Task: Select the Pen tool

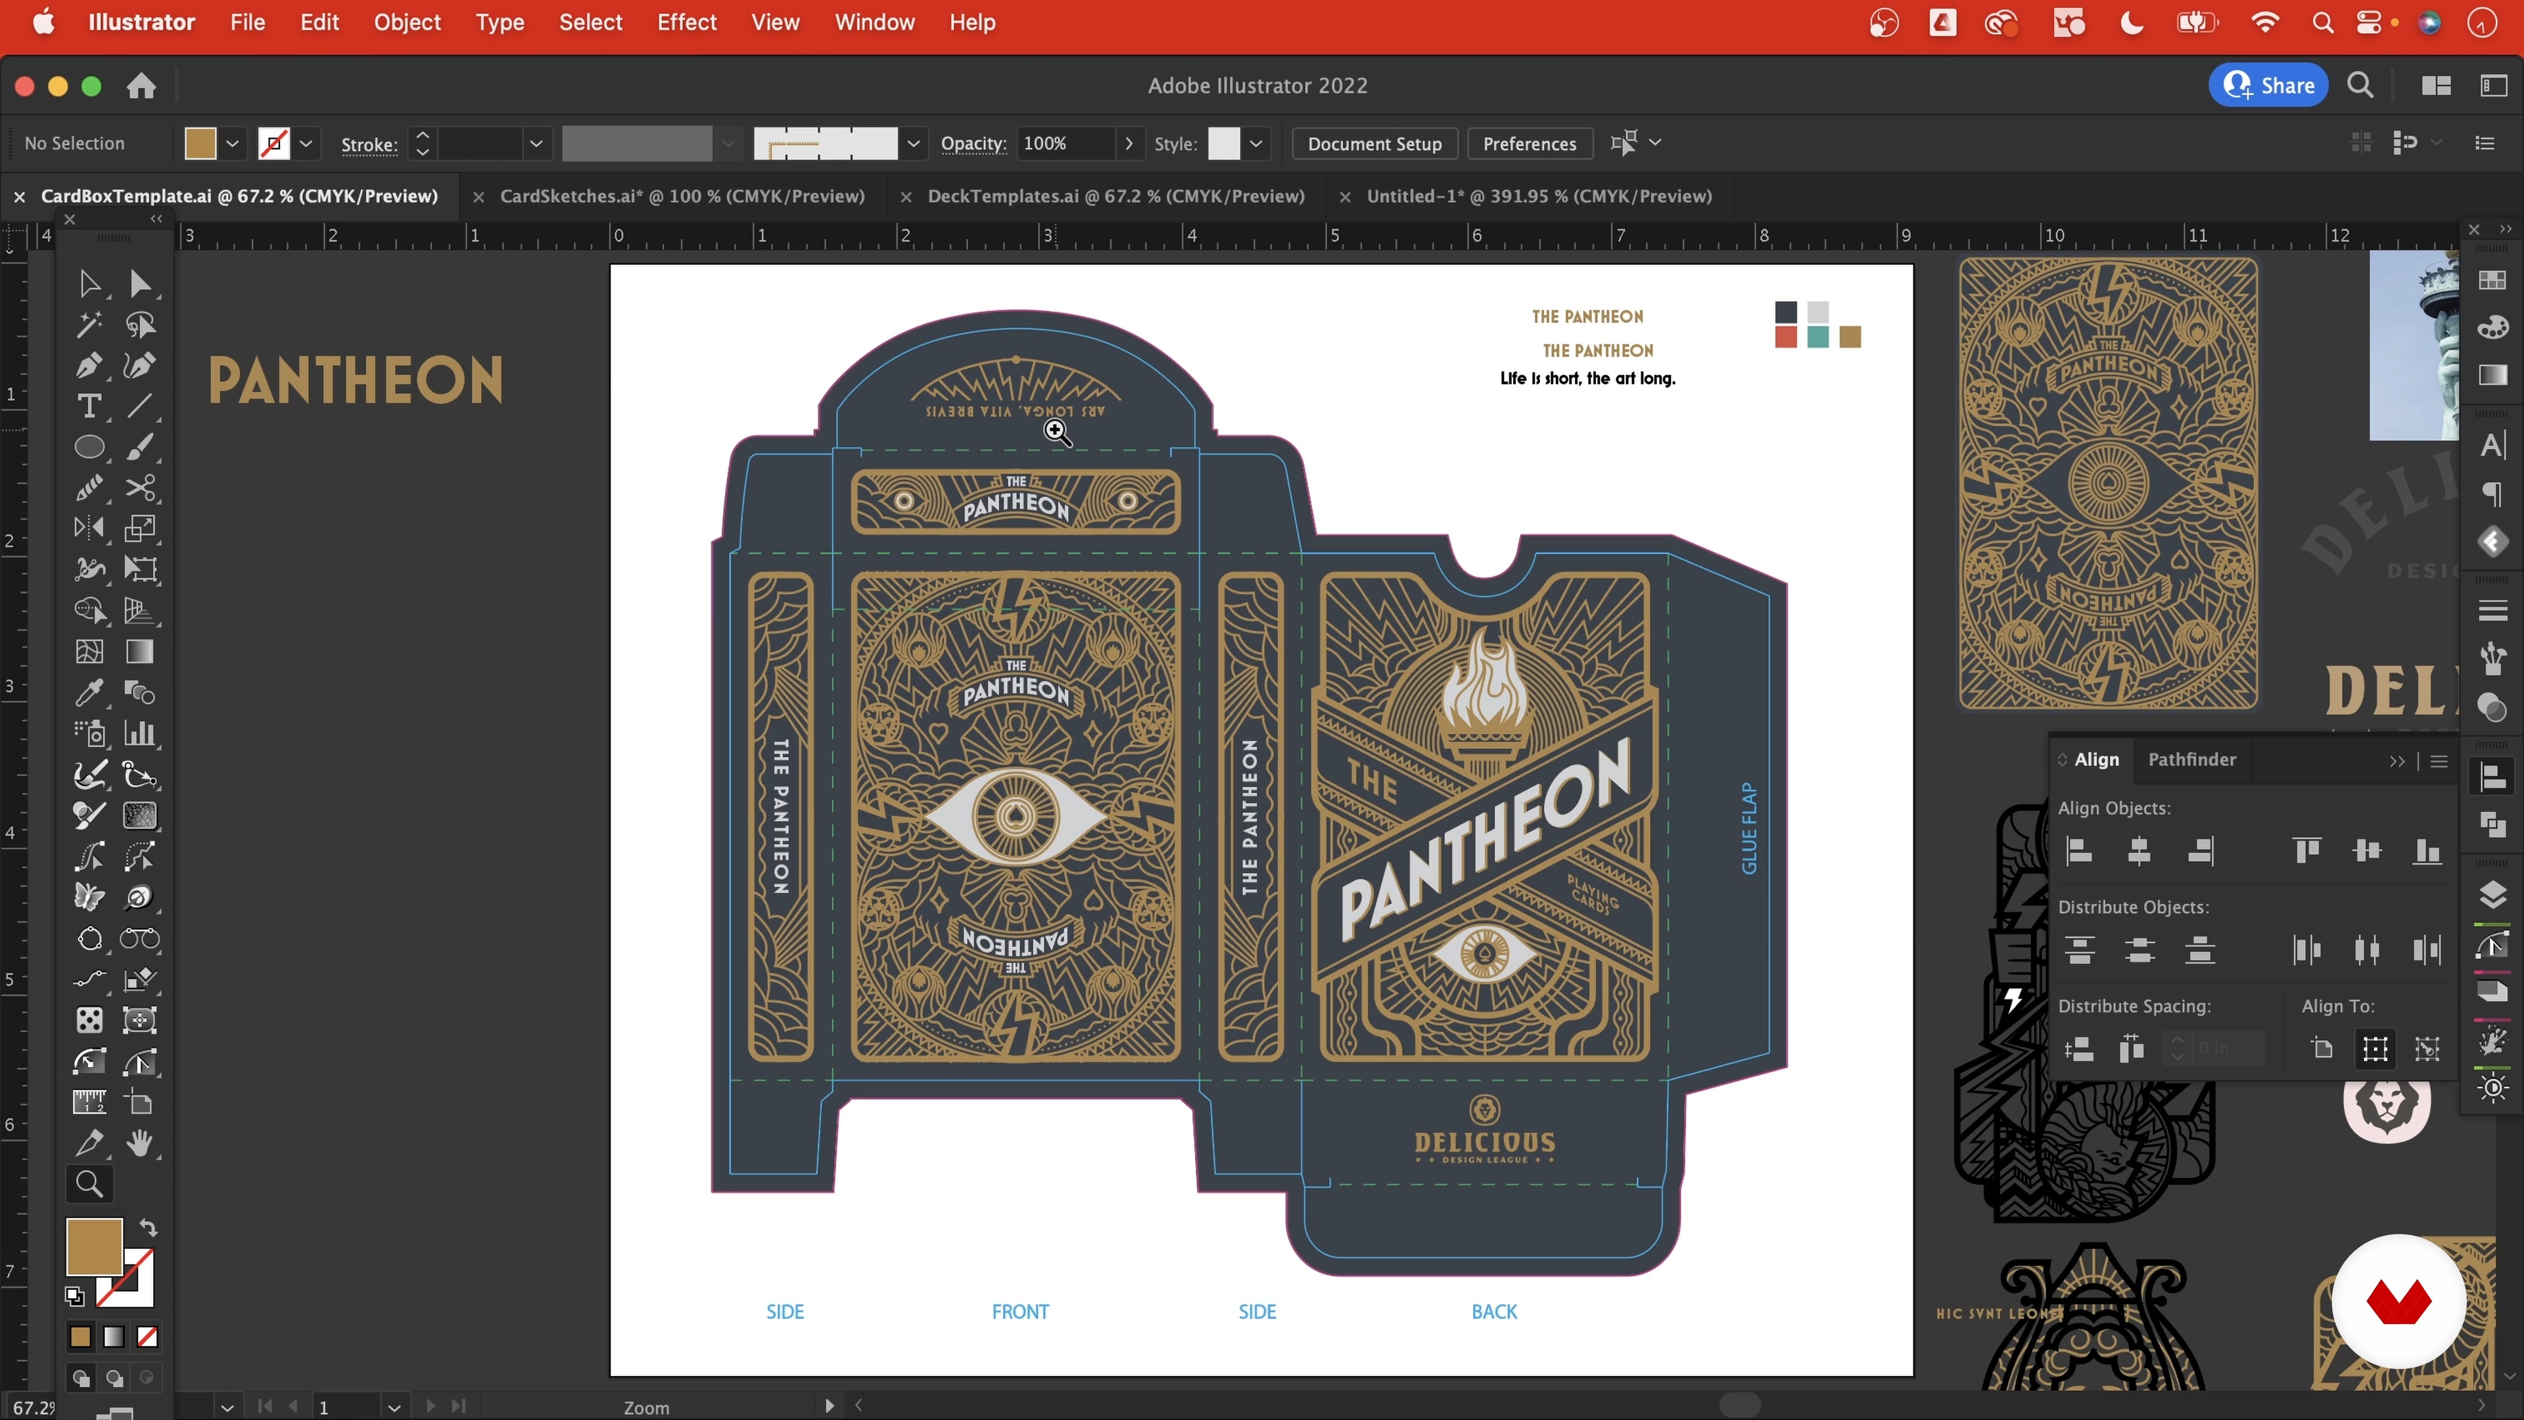Action: coord(89,366)
